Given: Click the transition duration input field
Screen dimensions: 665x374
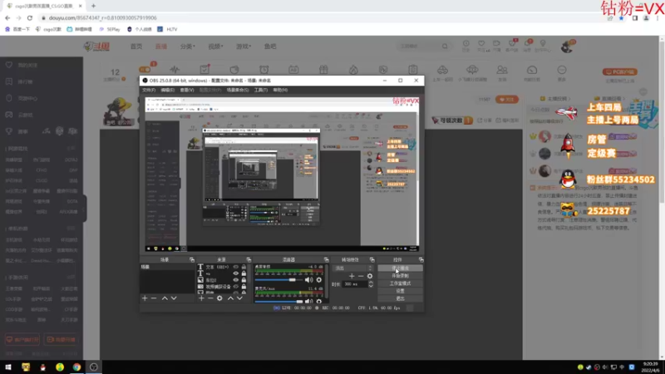Looking at the screenshot, I should coord(355,284).
